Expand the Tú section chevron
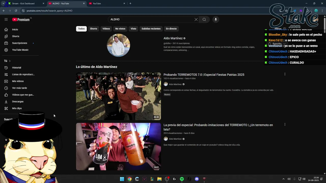Image resolution: width=326 pixels, height=183 pixels. pyautogui.click(x=10, y=61)
